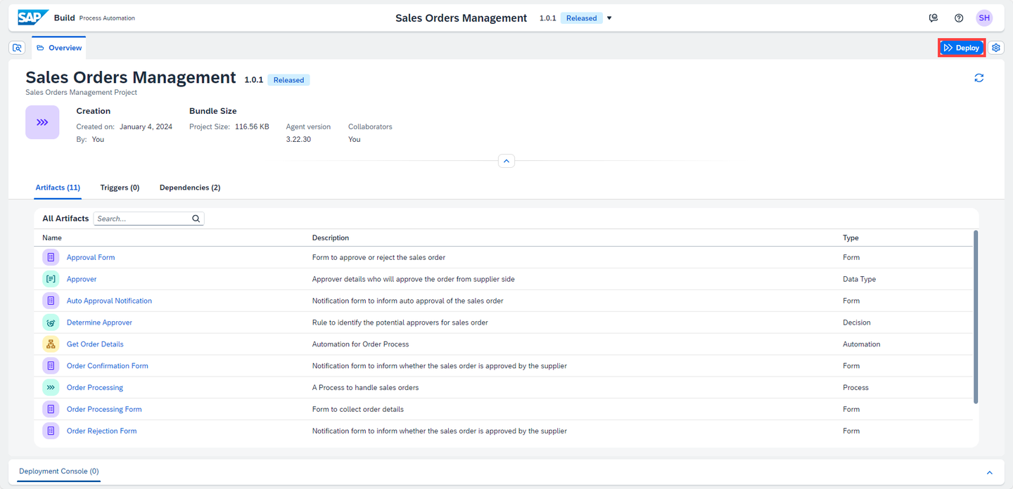Viewport: 1013px width, 489px height.
Task: Click the SAP logo
Action: tap(33, 18)
